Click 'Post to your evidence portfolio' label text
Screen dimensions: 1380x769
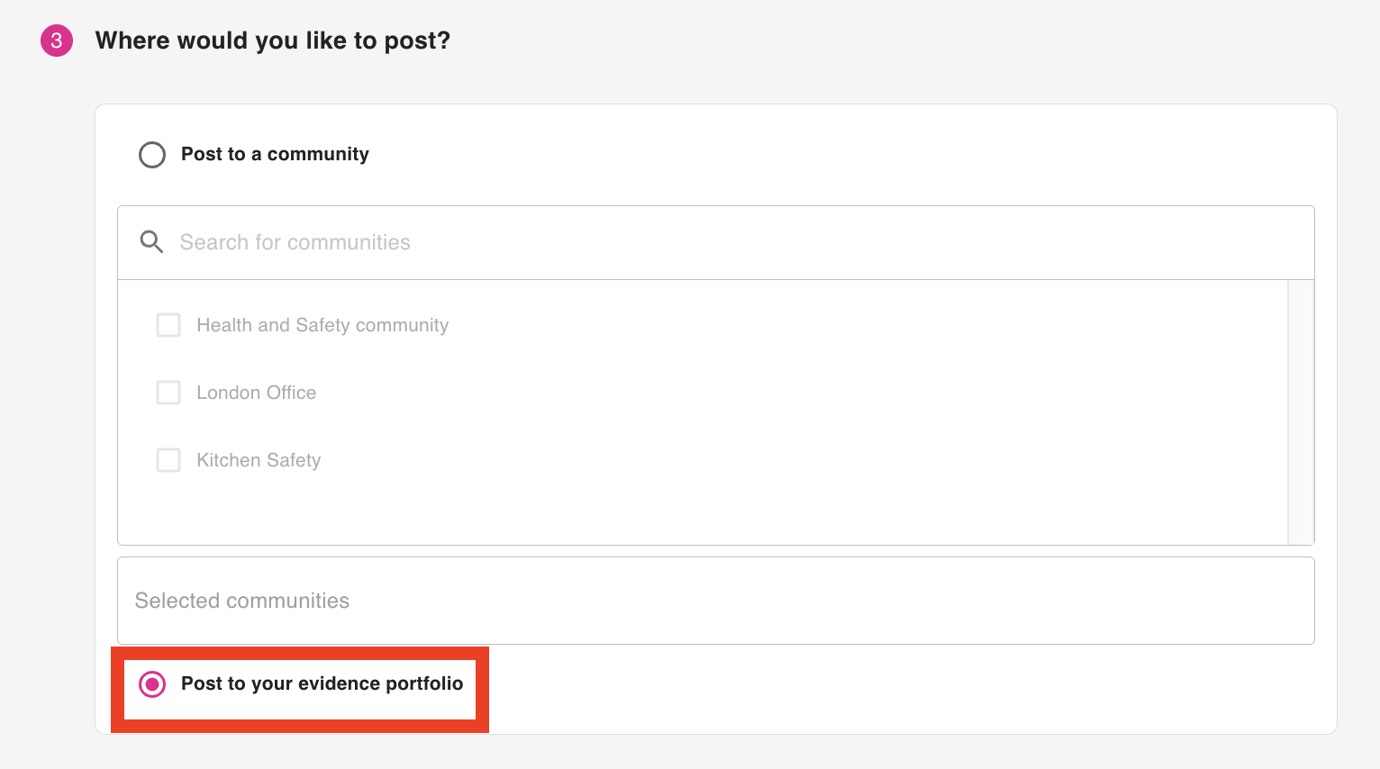(322, 683)
